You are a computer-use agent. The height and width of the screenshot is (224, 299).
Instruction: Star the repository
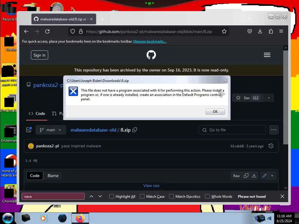[247, 98]
